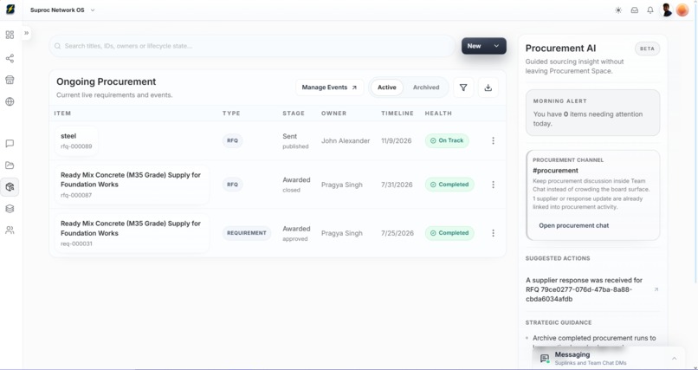Click the Morning Alert card
The height and width of the screenshot is (370, 698).
point(592,112)
